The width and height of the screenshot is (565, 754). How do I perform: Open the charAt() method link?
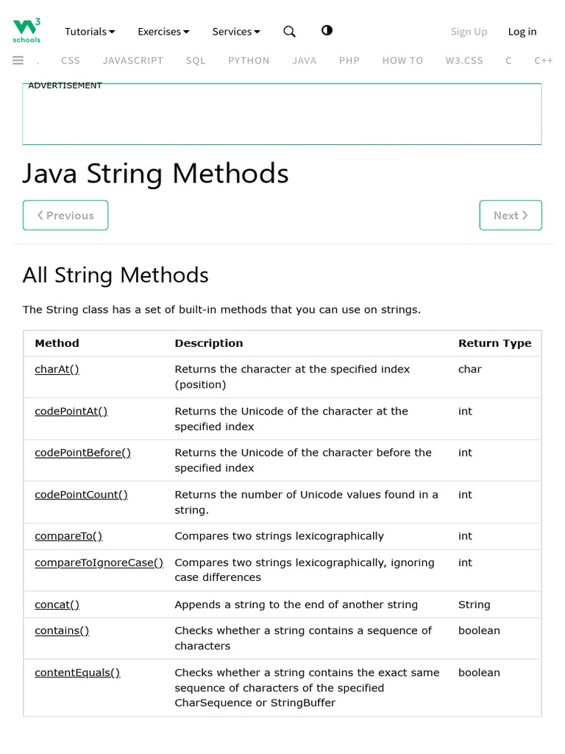pos(57,370)
